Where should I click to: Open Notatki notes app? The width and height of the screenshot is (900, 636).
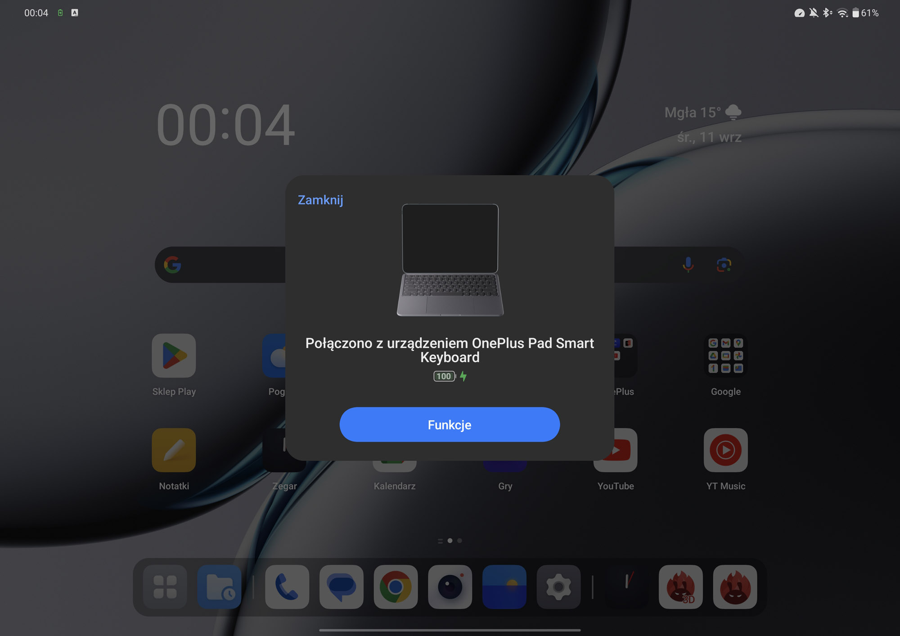[x=174, y=451]
